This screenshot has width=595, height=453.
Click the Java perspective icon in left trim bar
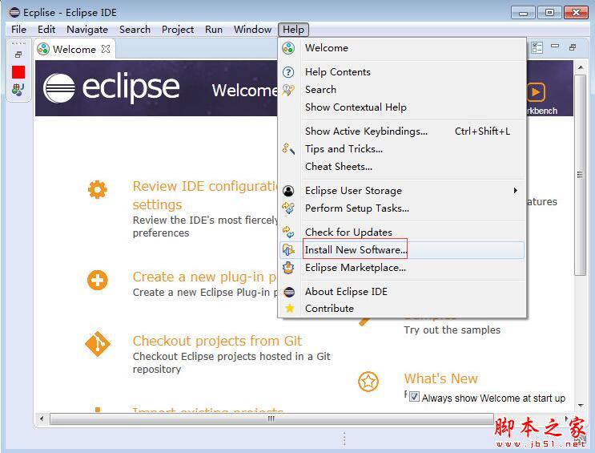pyautogui.click(x=18, y=90)
